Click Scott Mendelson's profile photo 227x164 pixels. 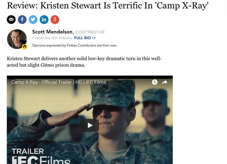tap(17, 39)
